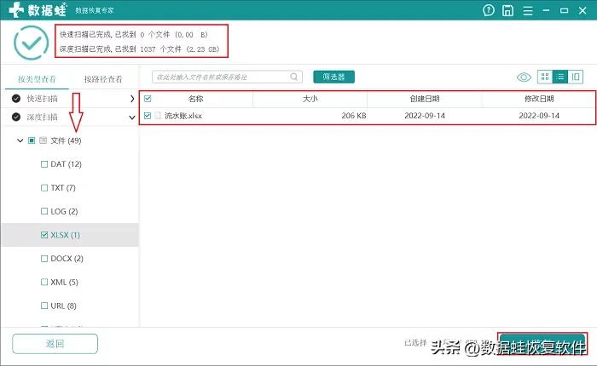
Task: Click the save scan result icon
Action: (508, 11)
